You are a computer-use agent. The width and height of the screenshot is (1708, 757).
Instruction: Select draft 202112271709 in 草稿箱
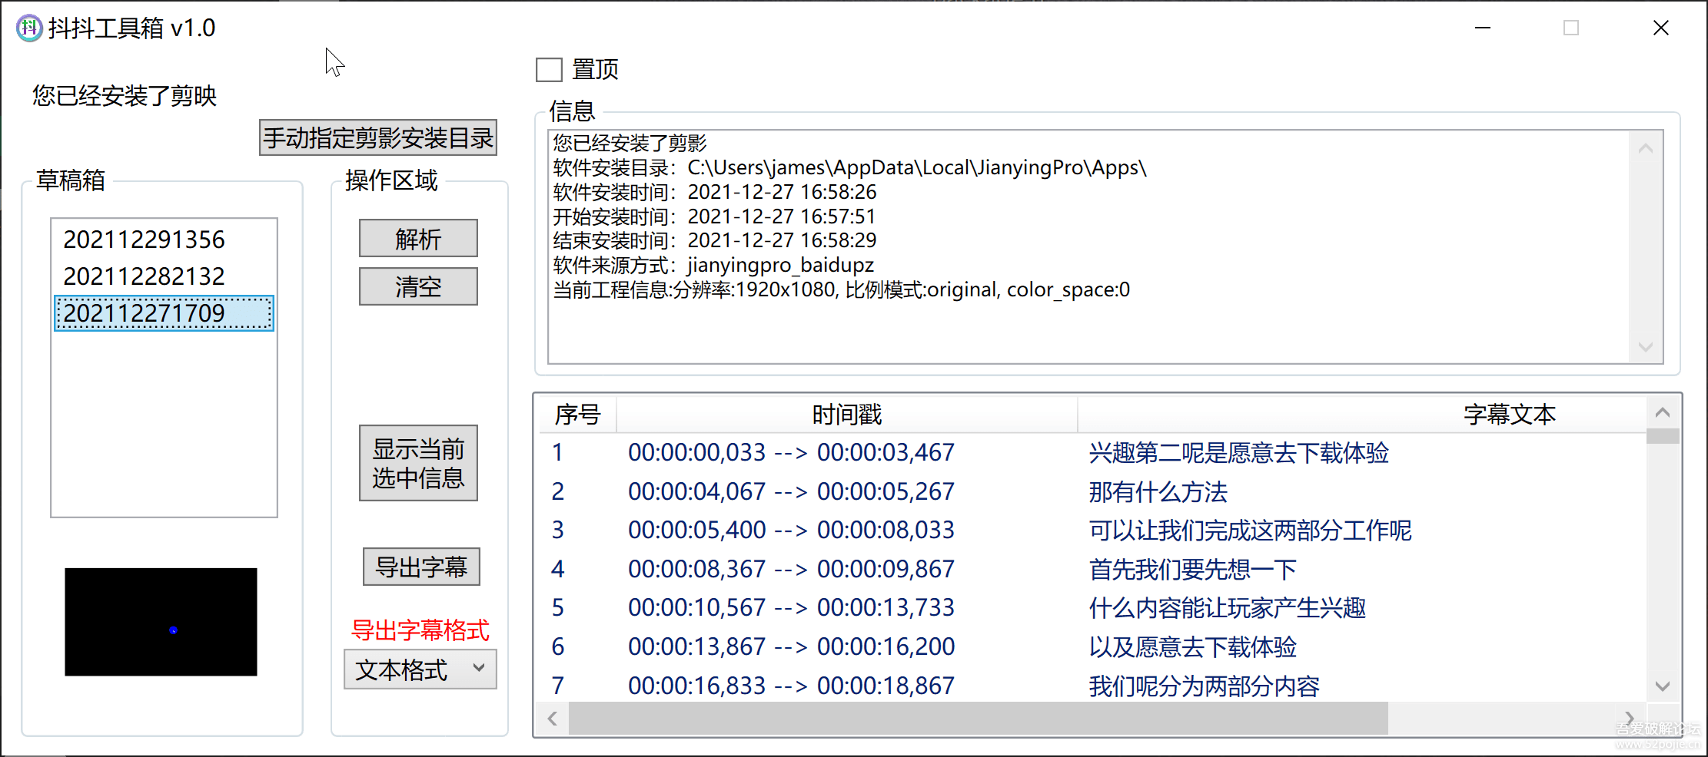coord(145,313)
